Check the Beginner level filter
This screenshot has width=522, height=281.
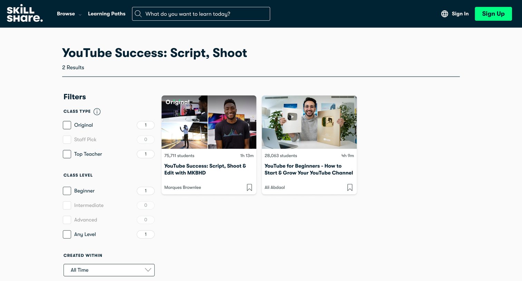point(67,191)
